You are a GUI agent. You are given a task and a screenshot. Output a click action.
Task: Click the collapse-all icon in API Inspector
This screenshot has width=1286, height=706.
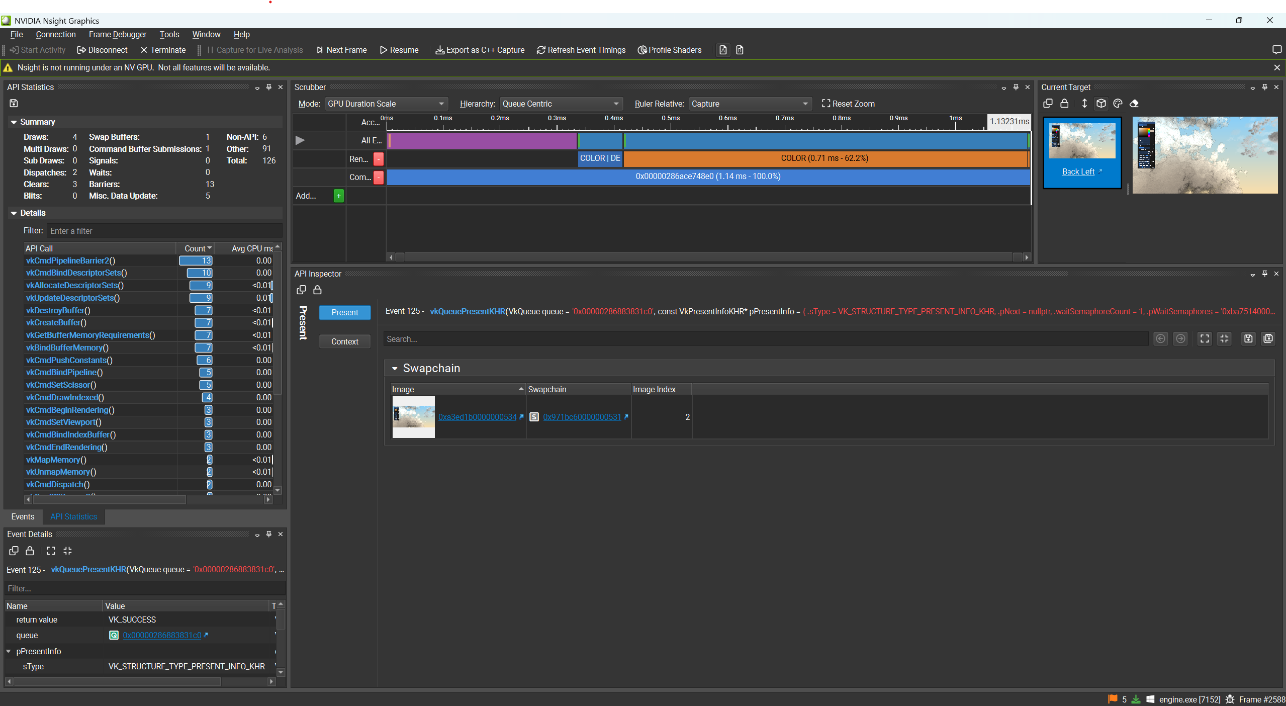point(1224,338)
